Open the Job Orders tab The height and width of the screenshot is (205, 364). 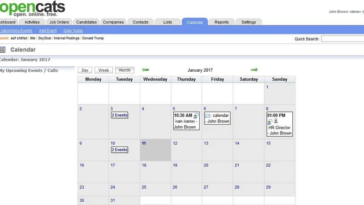pos(59,22)
